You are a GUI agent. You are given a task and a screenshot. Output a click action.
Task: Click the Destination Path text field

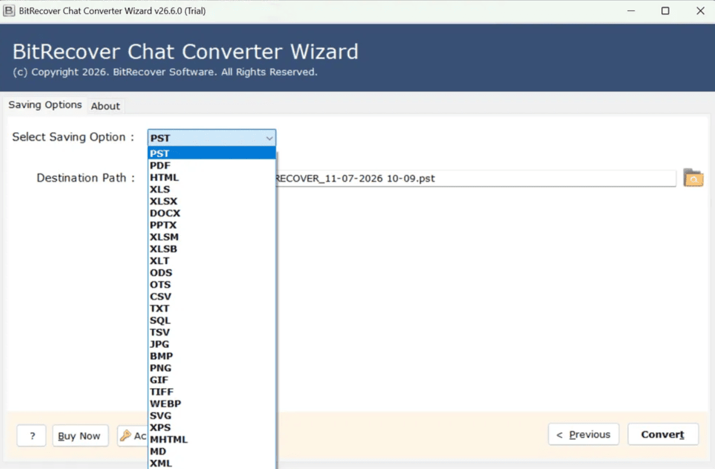pyautogui.click(x=476, y=178)
